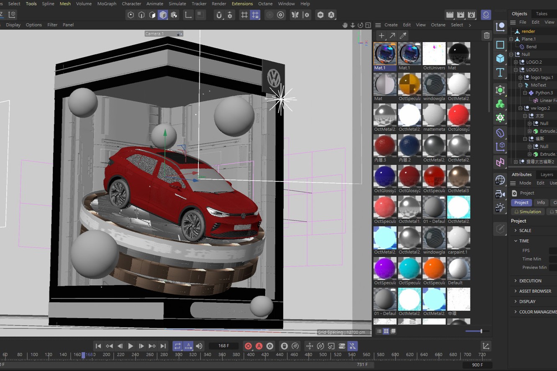557x371 pixels.
Task: Open the Info tab button in Attributes
Action: (541, 202)
